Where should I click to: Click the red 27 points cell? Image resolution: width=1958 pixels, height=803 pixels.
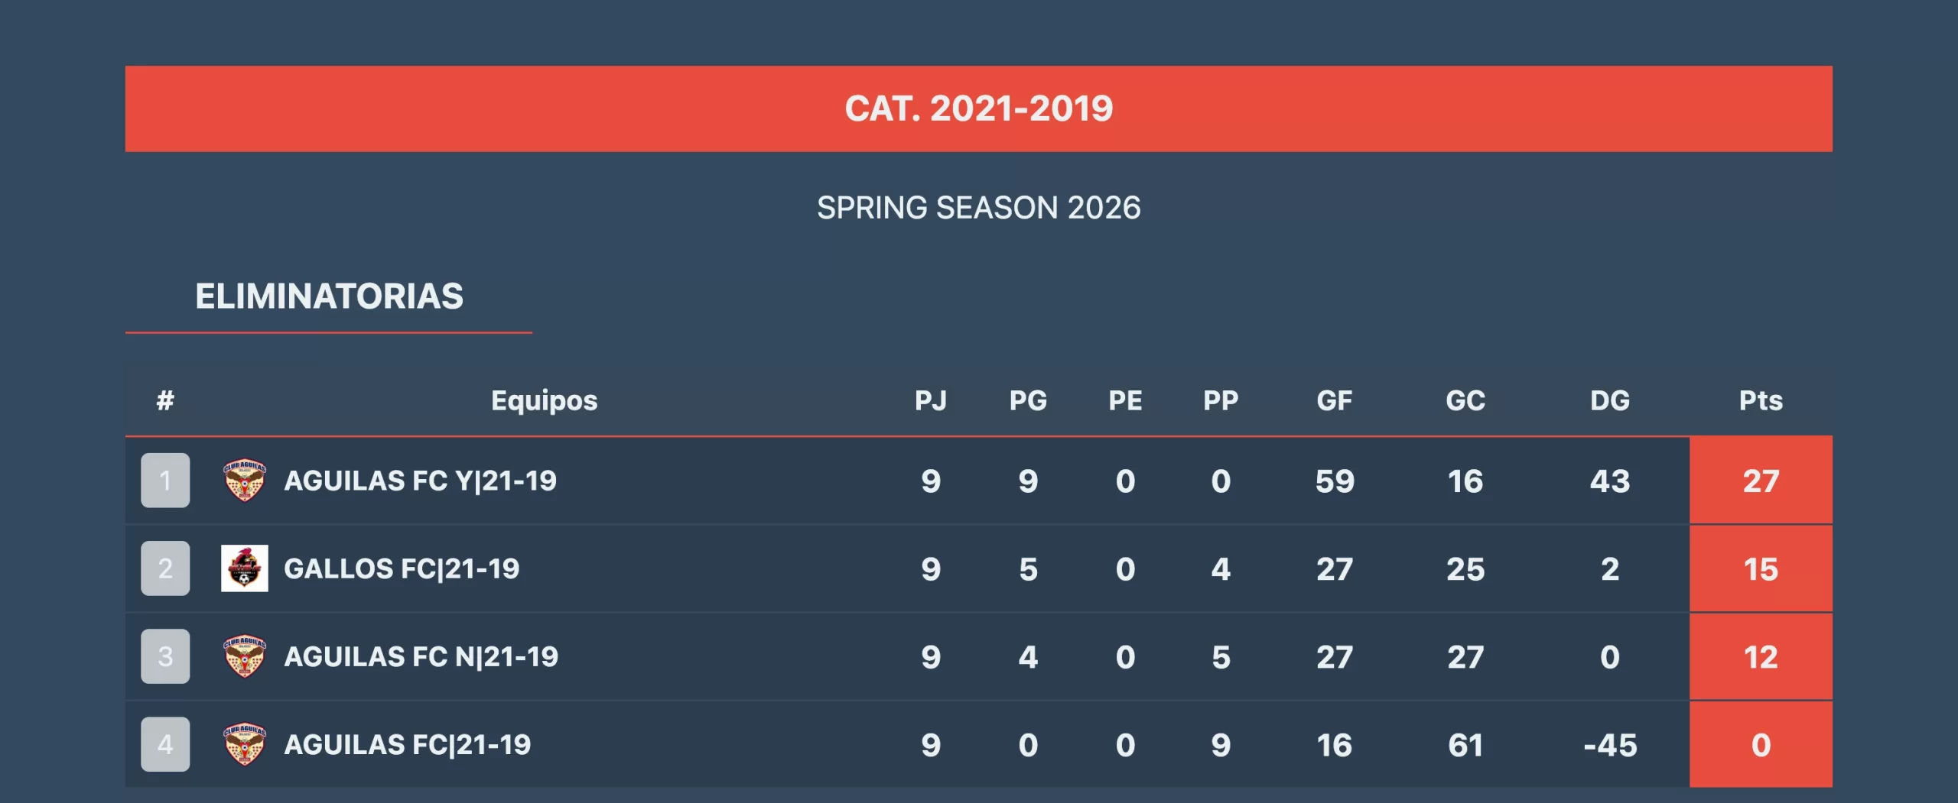click(x=1760, y=481)
